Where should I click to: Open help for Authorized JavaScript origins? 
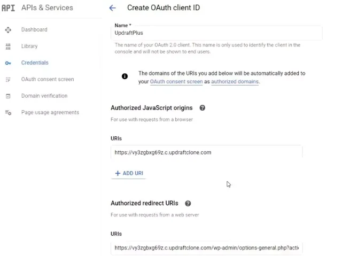[203, 108]
